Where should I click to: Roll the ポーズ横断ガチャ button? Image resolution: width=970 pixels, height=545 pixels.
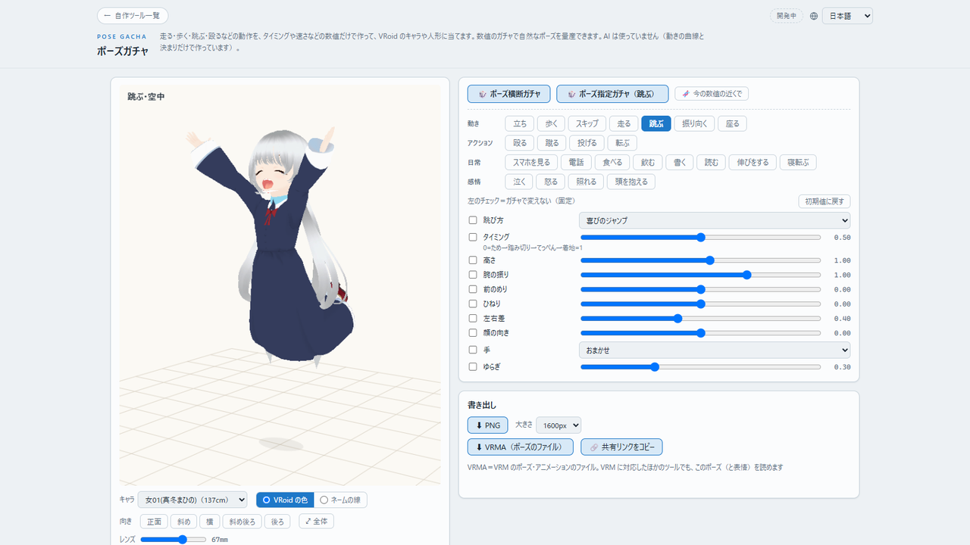click(x=509, y=94)
